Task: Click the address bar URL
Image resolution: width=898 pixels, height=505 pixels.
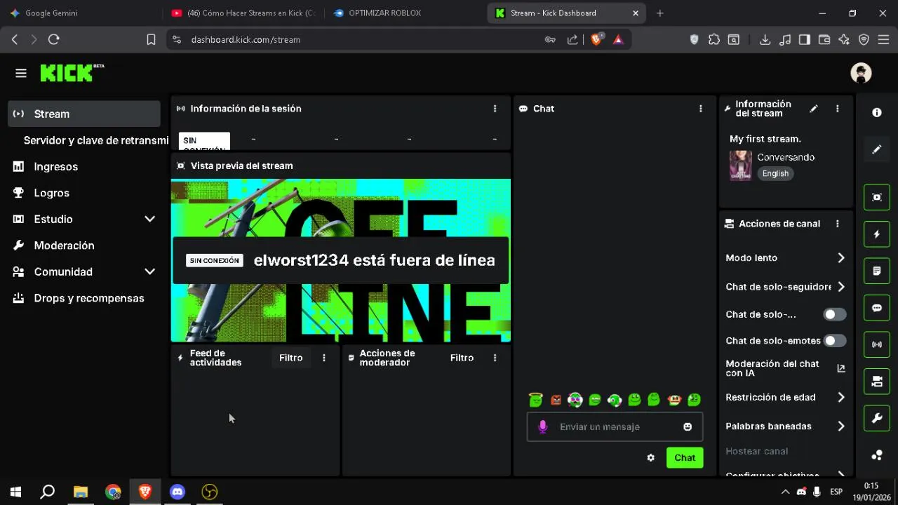Action: pyautogui.click(x=246, y=40)
